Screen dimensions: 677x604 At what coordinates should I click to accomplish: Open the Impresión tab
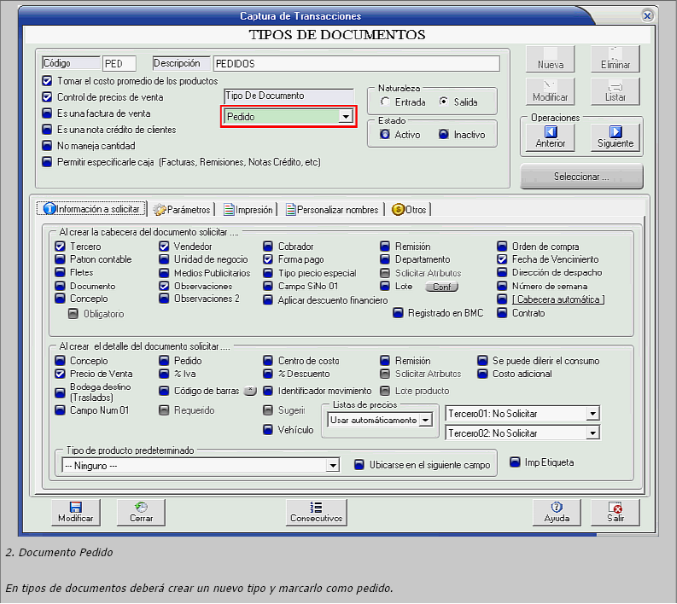[x=248, y=209]
